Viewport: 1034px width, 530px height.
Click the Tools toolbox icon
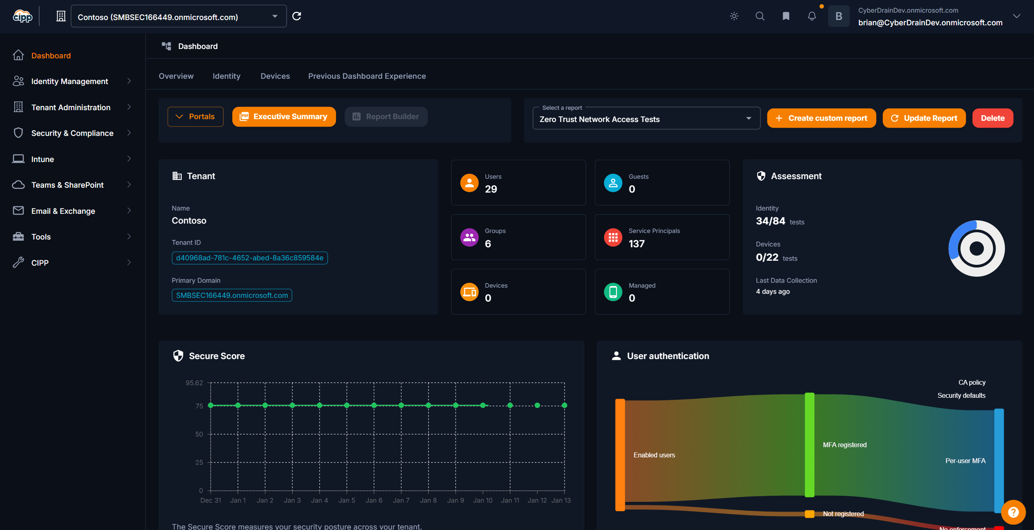click(x=18, y=237)
